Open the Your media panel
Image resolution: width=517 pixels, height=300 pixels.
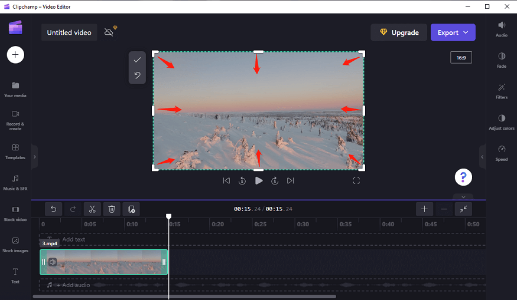[15, 90]
